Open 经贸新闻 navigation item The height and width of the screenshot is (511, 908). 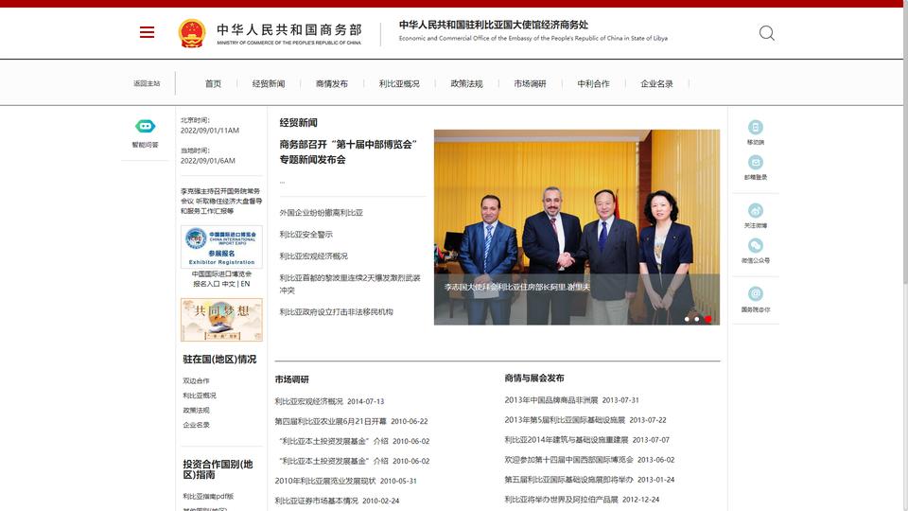point(269,83)
